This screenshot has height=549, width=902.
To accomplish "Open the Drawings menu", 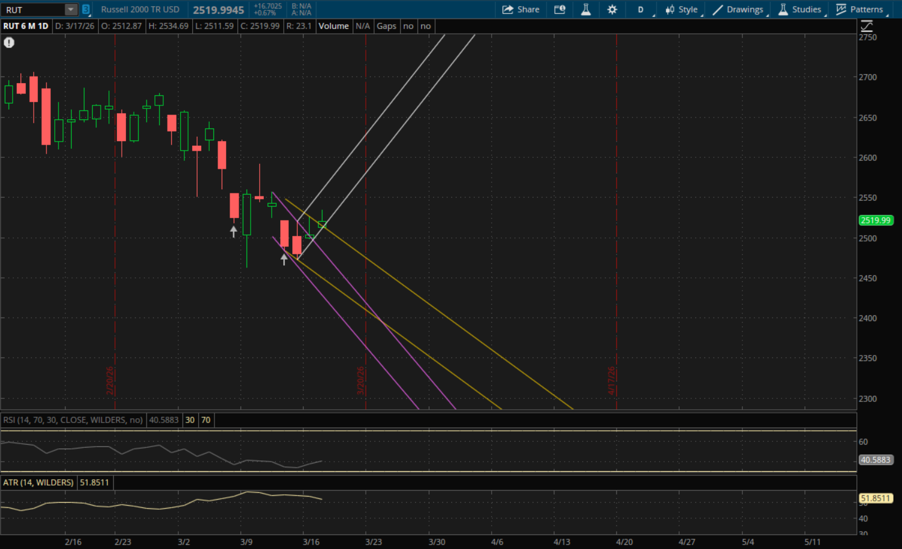I will [x=738, y=10].
